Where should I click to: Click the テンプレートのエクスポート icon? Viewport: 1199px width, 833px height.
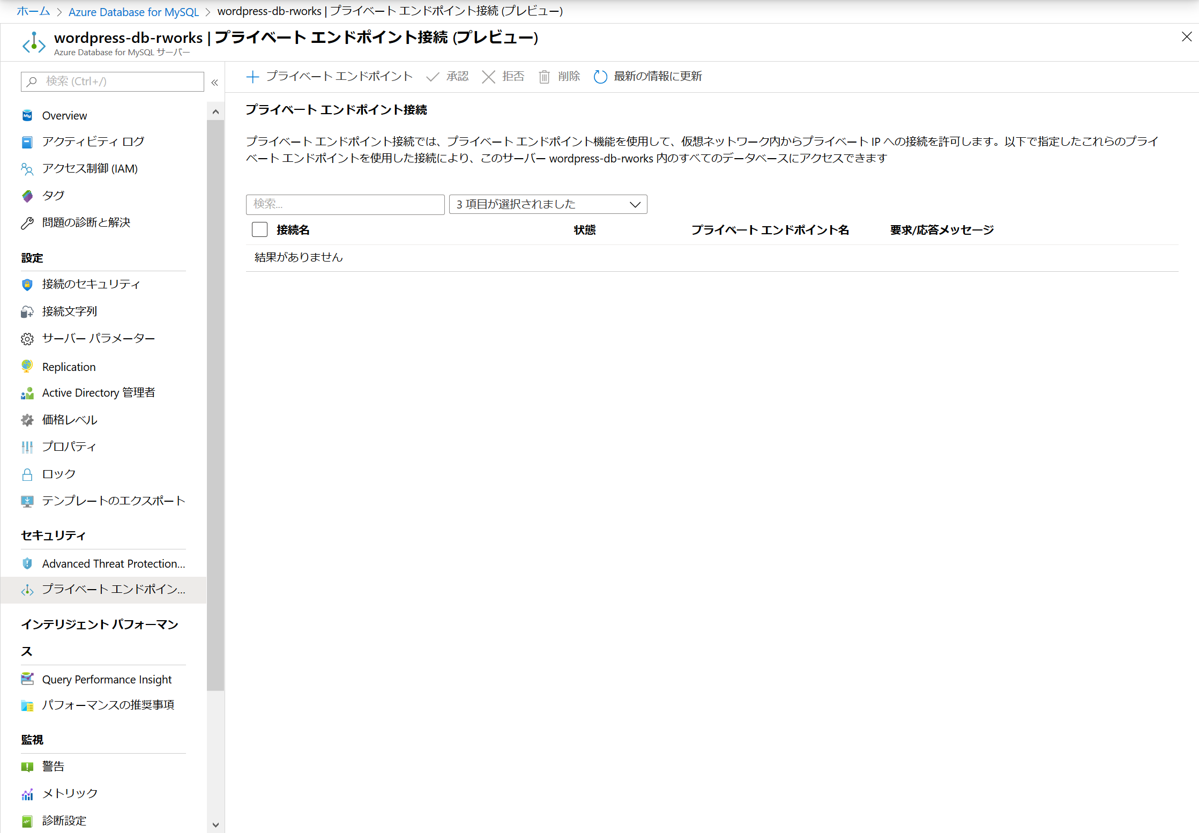tap(27, 501)
